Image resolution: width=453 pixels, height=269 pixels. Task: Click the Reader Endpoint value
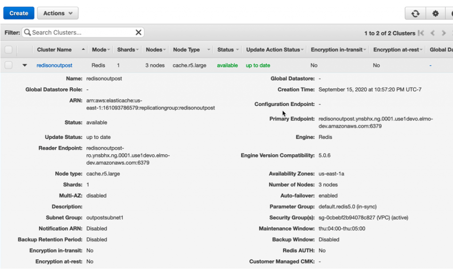(x=128, y=155)
